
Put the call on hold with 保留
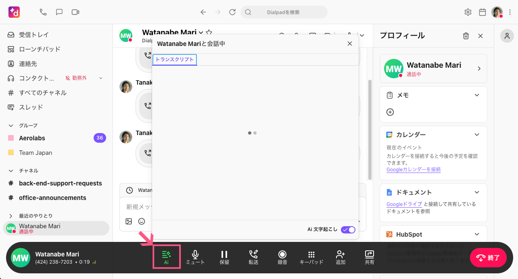point(224,257)
